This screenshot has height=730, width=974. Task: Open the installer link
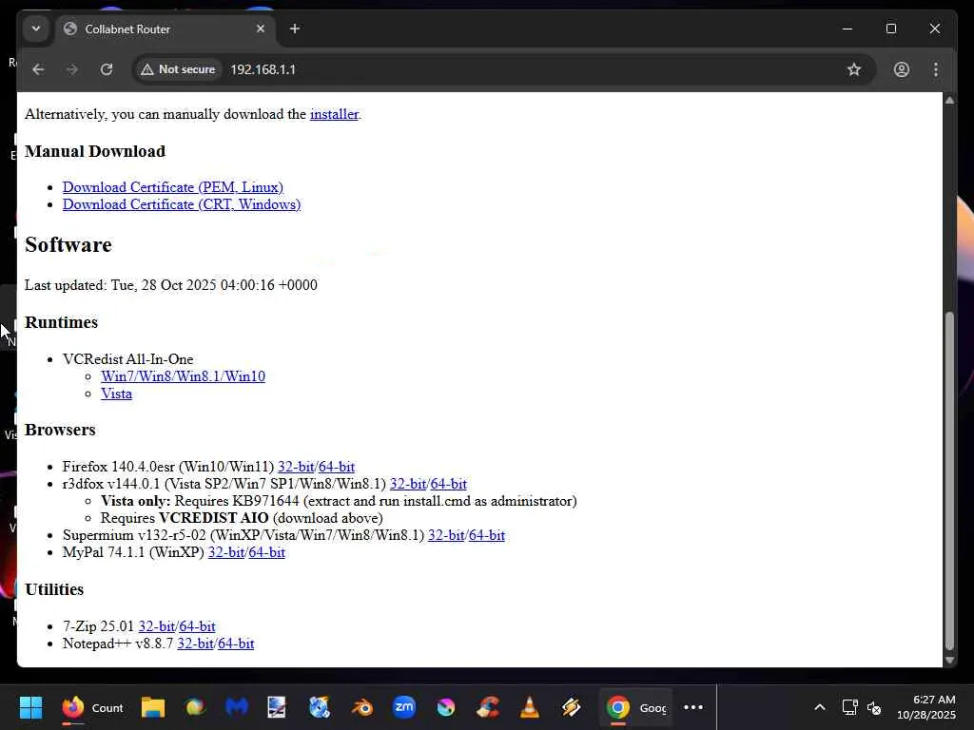point(334,114)
